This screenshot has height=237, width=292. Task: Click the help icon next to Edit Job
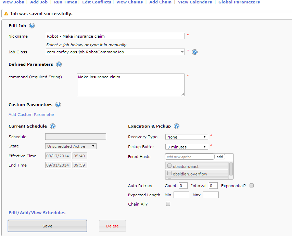[x=32, y=26]
